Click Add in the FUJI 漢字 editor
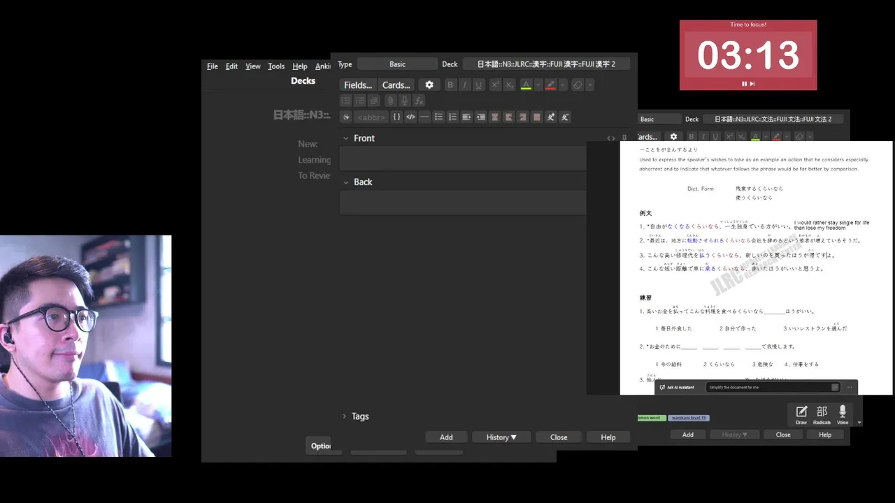 (446, 437)
